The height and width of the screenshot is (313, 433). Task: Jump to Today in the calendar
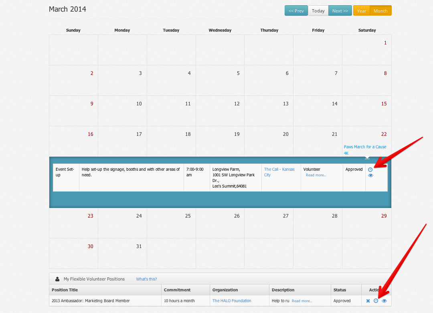pos(318,11)
